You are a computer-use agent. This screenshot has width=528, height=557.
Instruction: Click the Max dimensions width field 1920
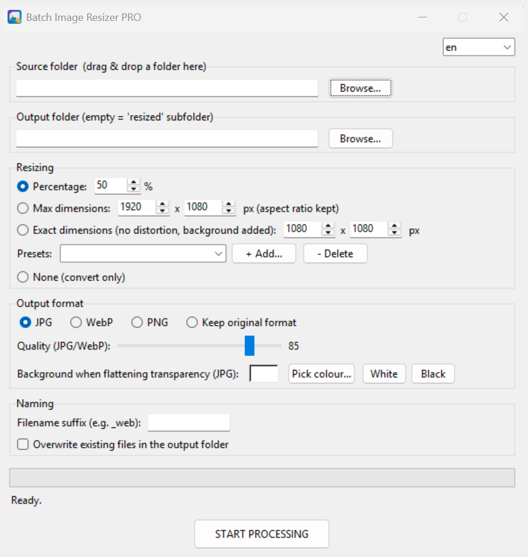click(137, 207)
